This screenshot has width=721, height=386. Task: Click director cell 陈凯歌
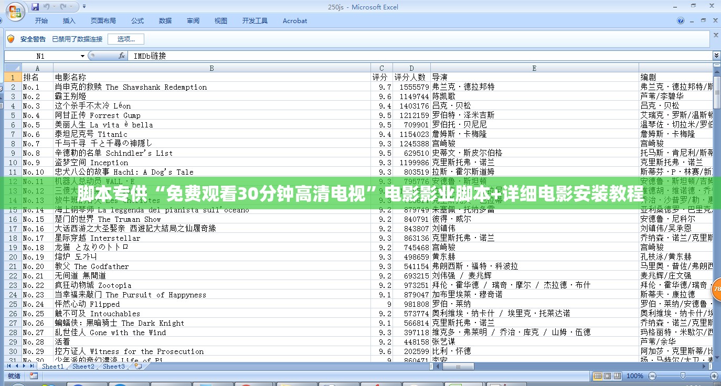coord(535,96)
